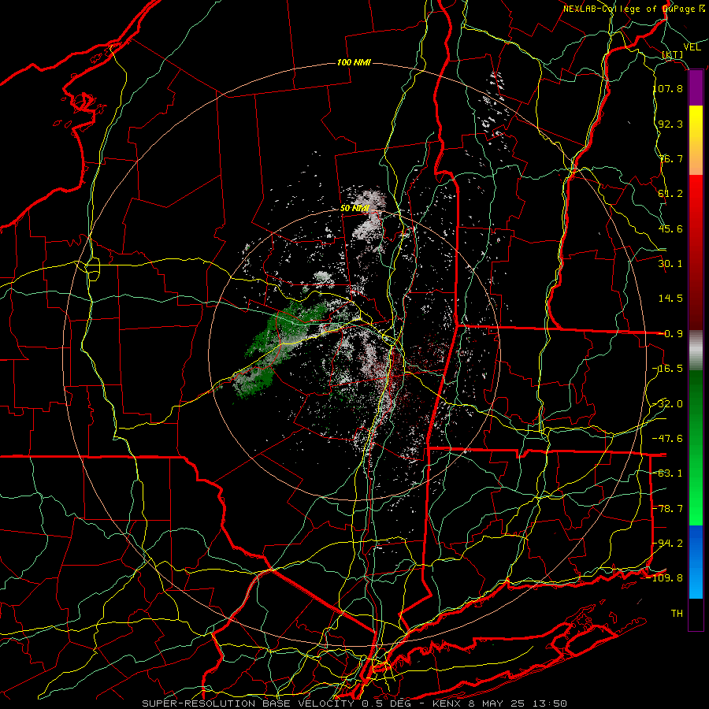Click the 45.6 velocity scale value
This screenshot has width=709, height=709.
670,228
